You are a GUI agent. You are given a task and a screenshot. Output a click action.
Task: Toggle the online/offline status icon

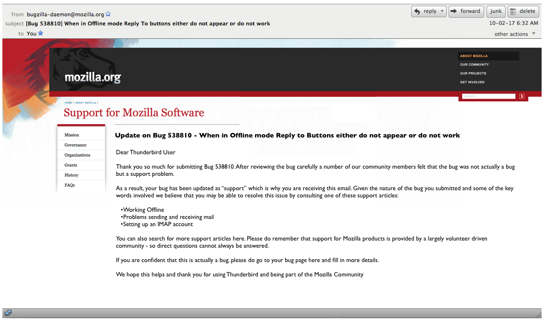click(8, 313)
